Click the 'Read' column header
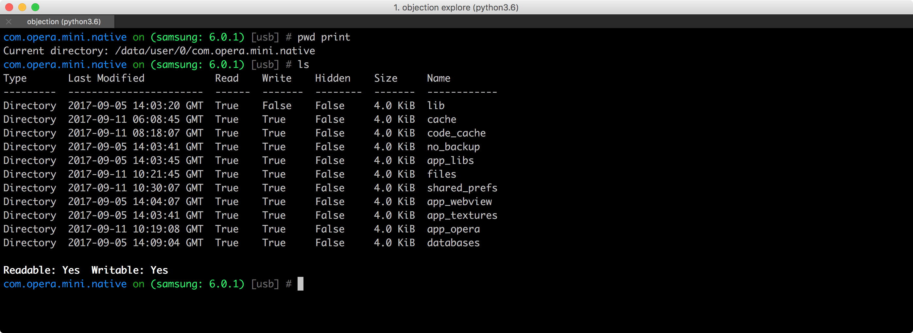This screenshot has width=913, height=333. (227, 78)
